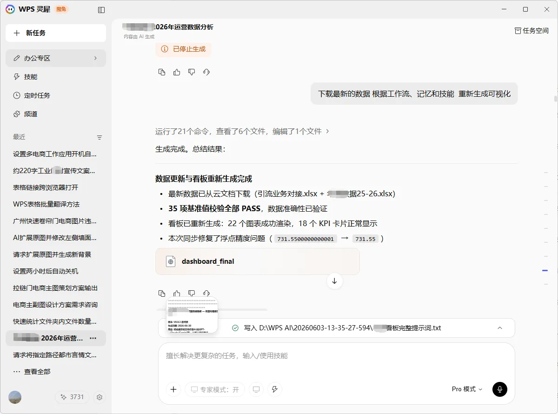Minimize the WPS 灵犀 window
The height and width of the screenshot is (414, 558).
tap(504, 9)
